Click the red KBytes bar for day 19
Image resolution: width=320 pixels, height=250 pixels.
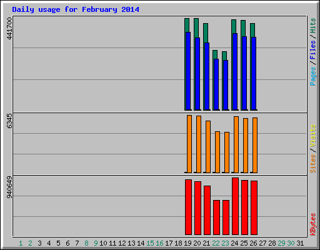188,207
